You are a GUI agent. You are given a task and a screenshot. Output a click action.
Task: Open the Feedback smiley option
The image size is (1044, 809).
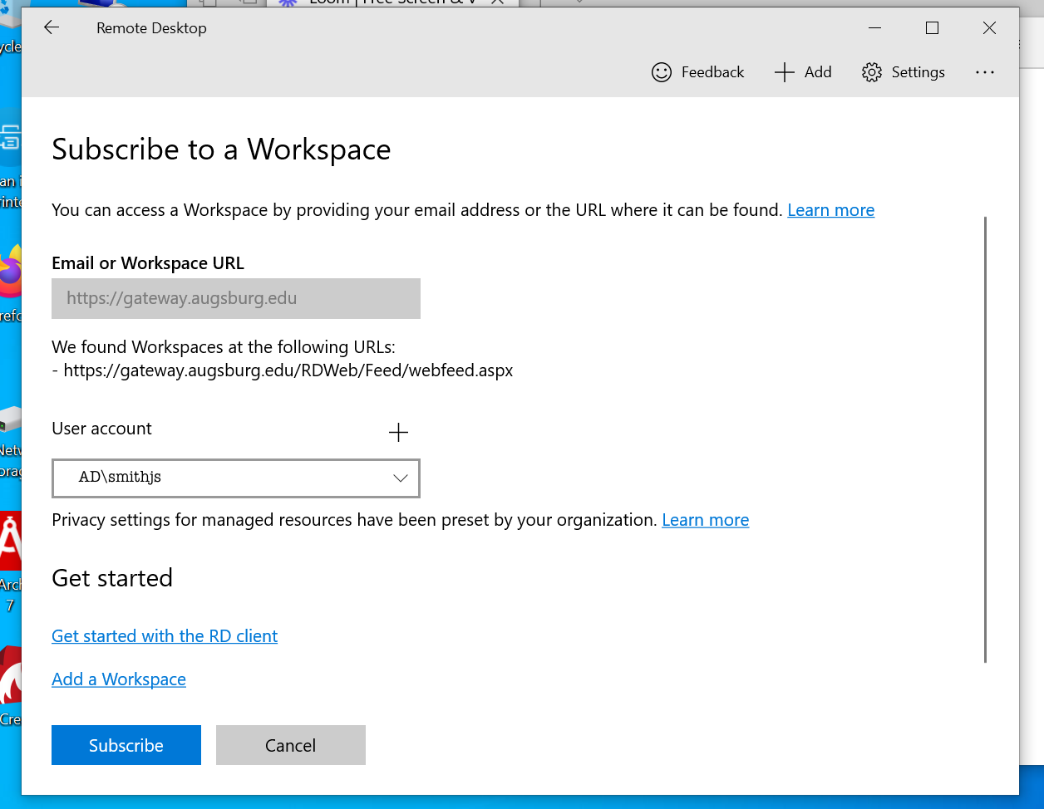coord(698,72)
